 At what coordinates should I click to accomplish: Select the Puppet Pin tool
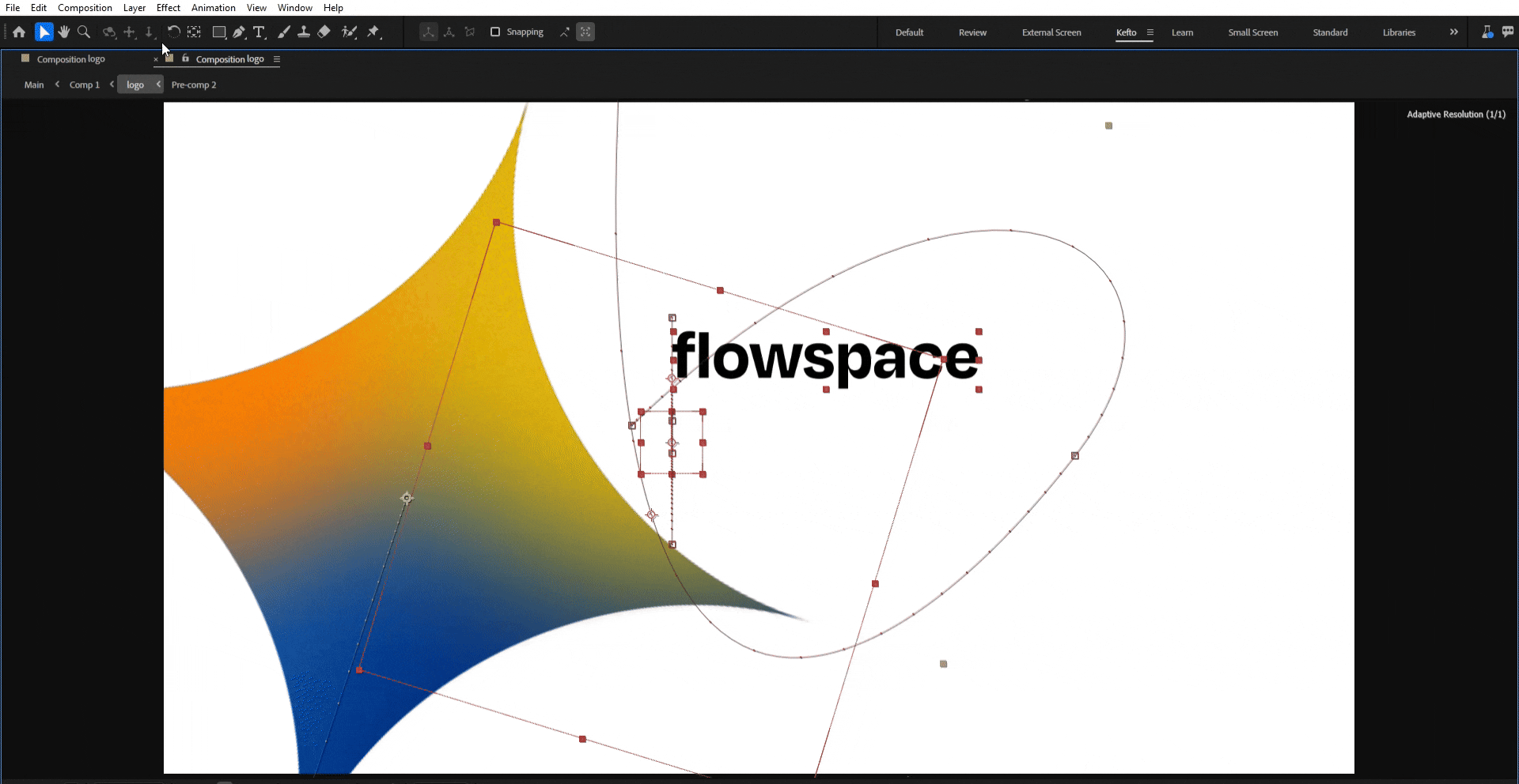[373, 32]
